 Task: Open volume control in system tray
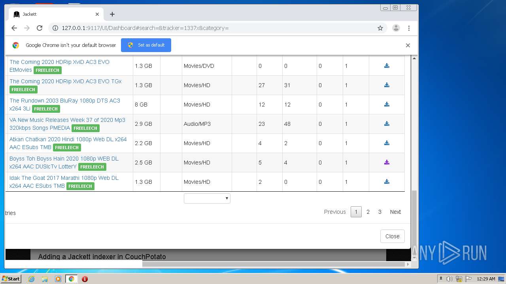[x=449, y=279]
